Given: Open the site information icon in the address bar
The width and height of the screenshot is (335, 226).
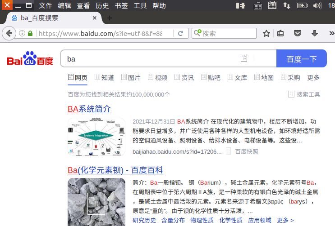Looking at the screenshot, I should (x=22, y=33).
